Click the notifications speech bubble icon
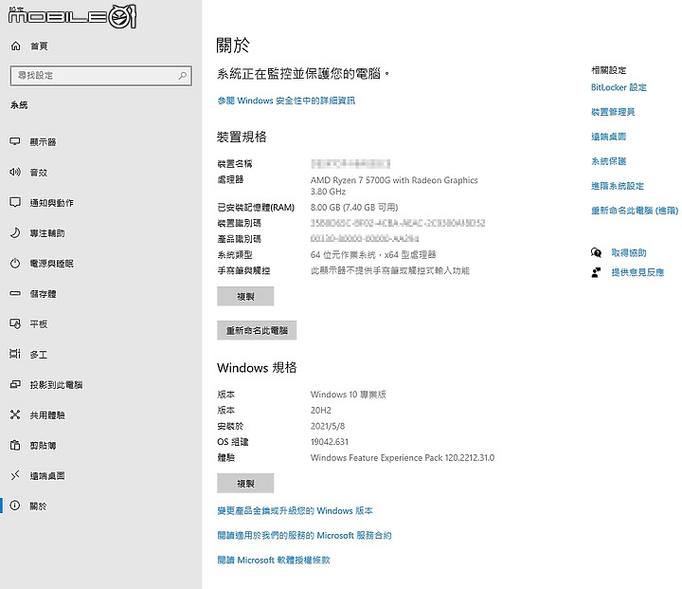The height and width of the screenshot is (589, 682). click(15, 202)
